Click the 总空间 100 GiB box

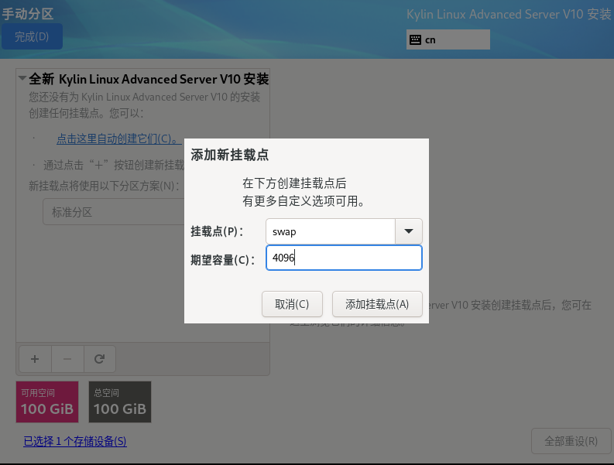click(120, 402)
